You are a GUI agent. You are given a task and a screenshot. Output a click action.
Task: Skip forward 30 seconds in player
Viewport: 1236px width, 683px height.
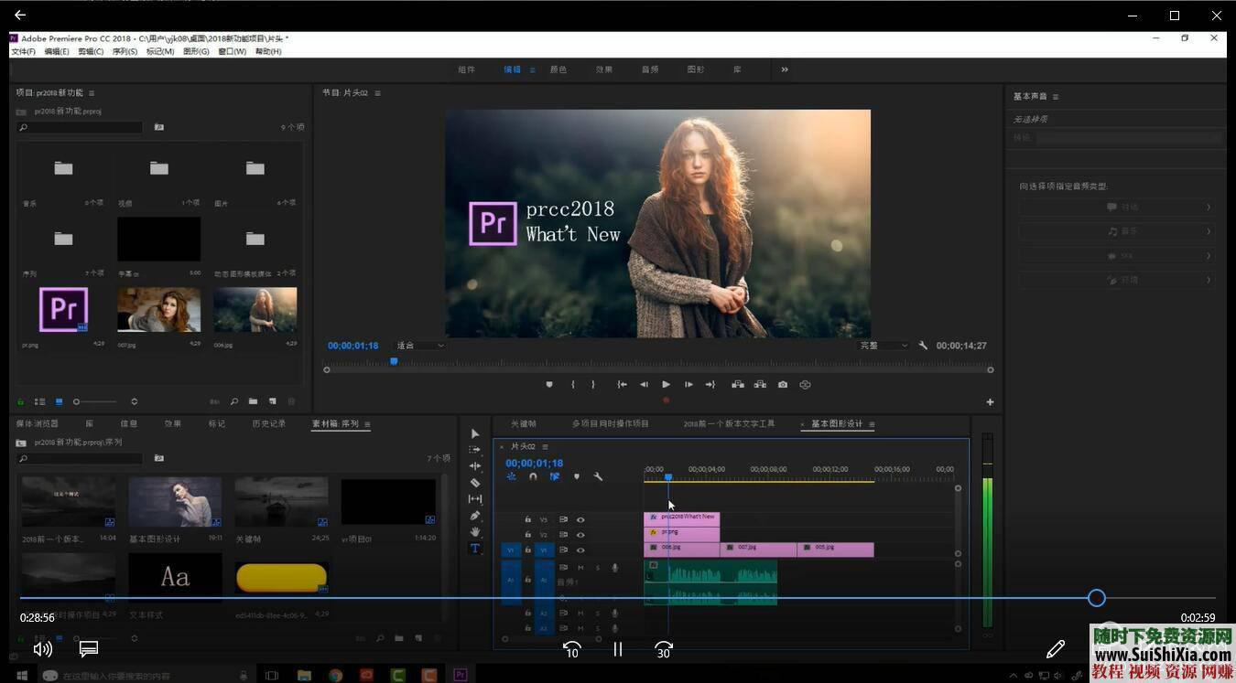[664, 649]
